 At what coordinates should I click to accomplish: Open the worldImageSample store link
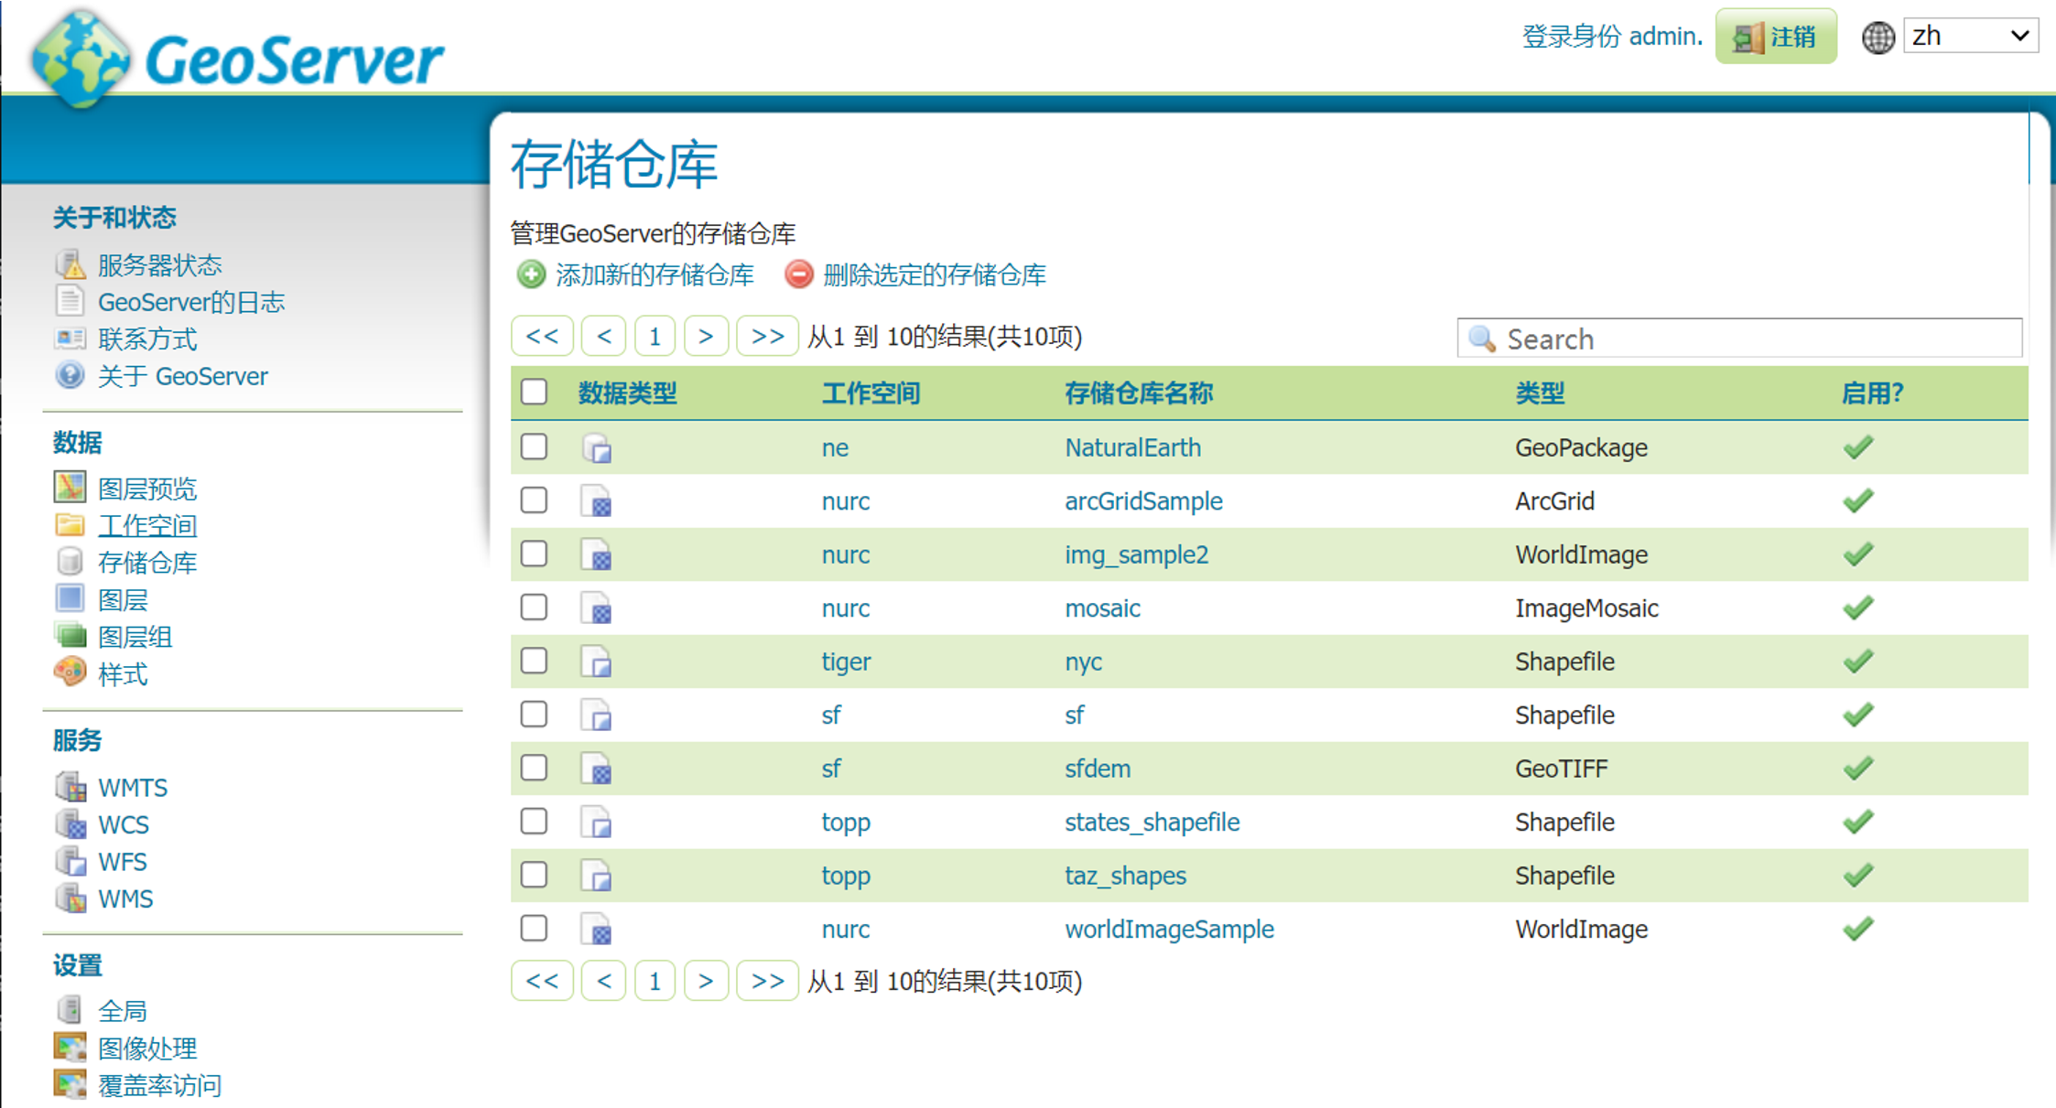(1169, 929)
